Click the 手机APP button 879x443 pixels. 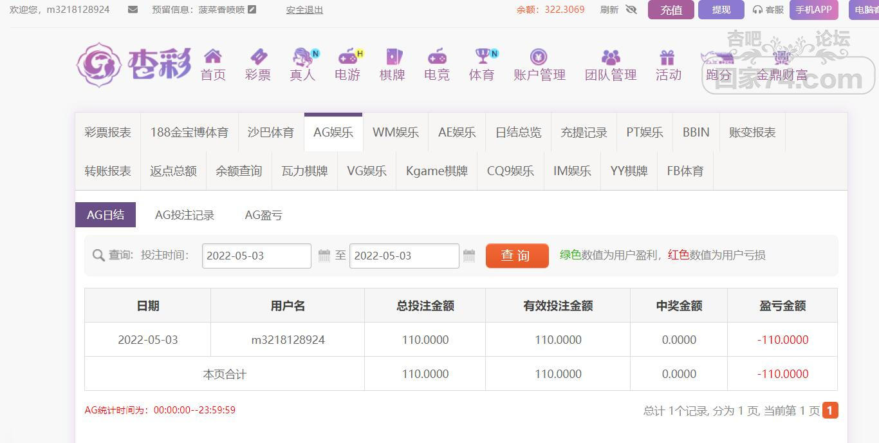pos(814,10)
